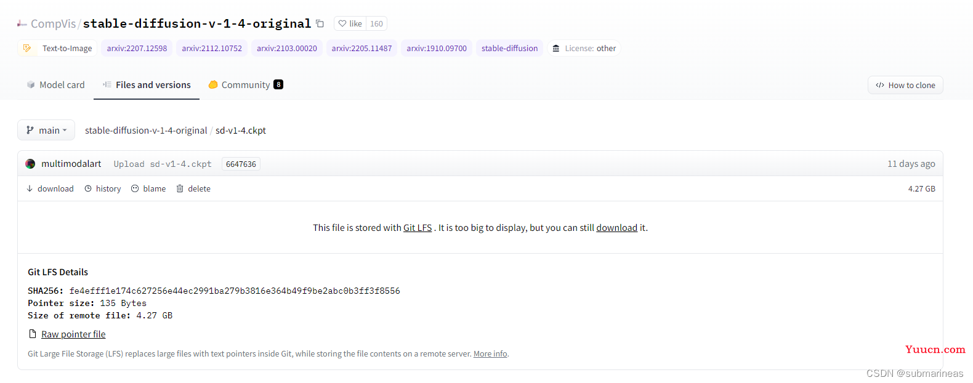This screenshot has height=383, width=973.
Task: Open the arxiv:2205.11487 tag
Action: [361, 48]
